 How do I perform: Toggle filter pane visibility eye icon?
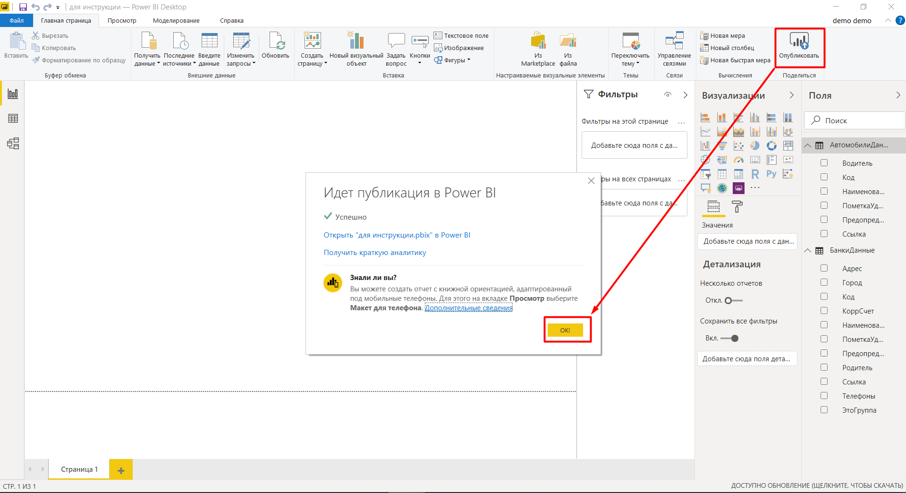pyautogui.click(x=668, y=94)
